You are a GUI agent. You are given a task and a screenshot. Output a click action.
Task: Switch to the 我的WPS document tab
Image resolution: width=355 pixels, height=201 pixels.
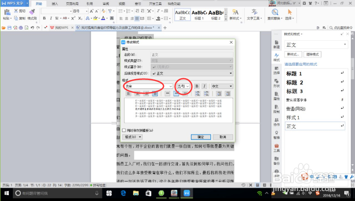coord(62,27)
